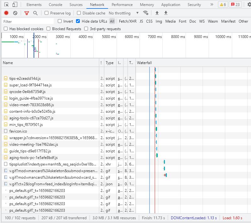Clear the network log
251x223 pixels.
pos(15,13)
